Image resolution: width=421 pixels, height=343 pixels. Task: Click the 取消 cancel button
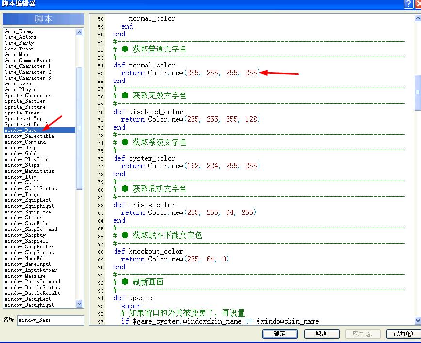pos(322,334)
